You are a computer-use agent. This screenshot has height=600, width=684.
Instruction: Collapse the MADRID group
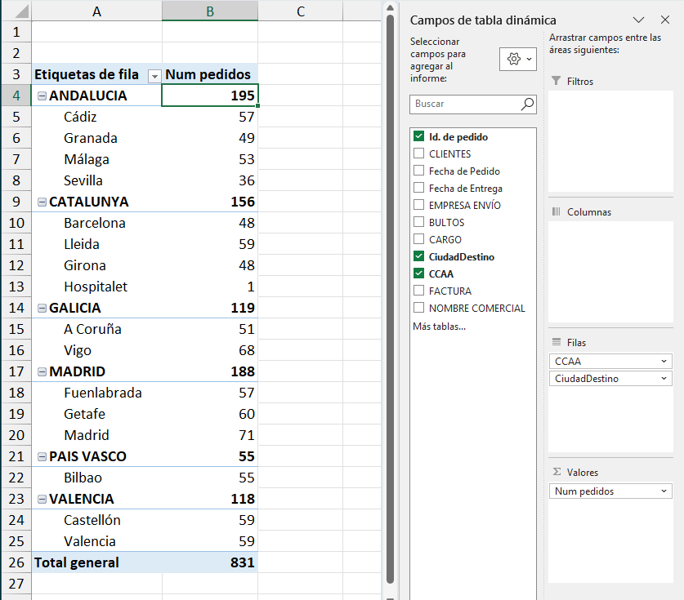coord(42,371)
